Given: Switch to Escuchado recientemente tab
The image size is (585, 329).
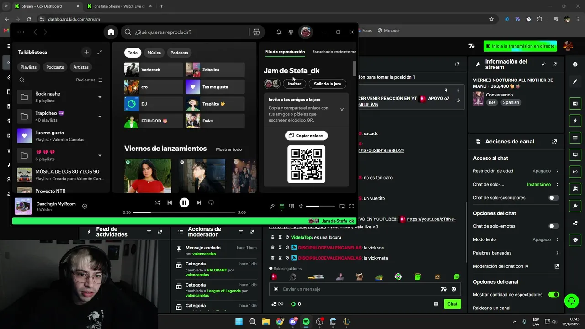Looking at the screenshot, I should coord(334,52).
